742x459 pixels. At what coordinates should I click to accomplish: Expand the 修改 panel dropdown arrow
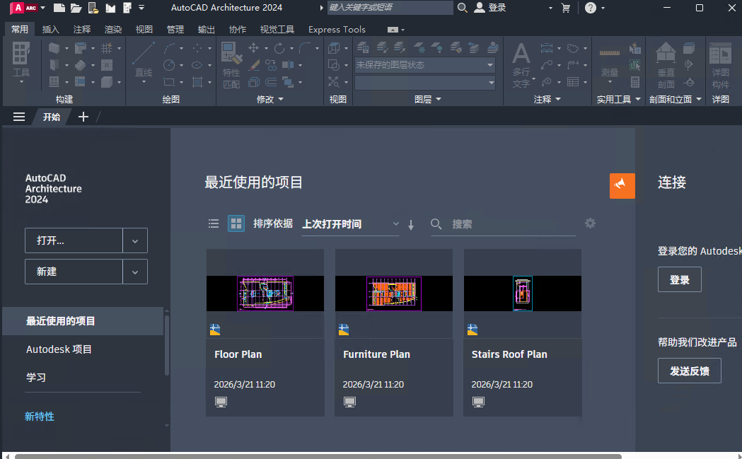click(281, 99)
